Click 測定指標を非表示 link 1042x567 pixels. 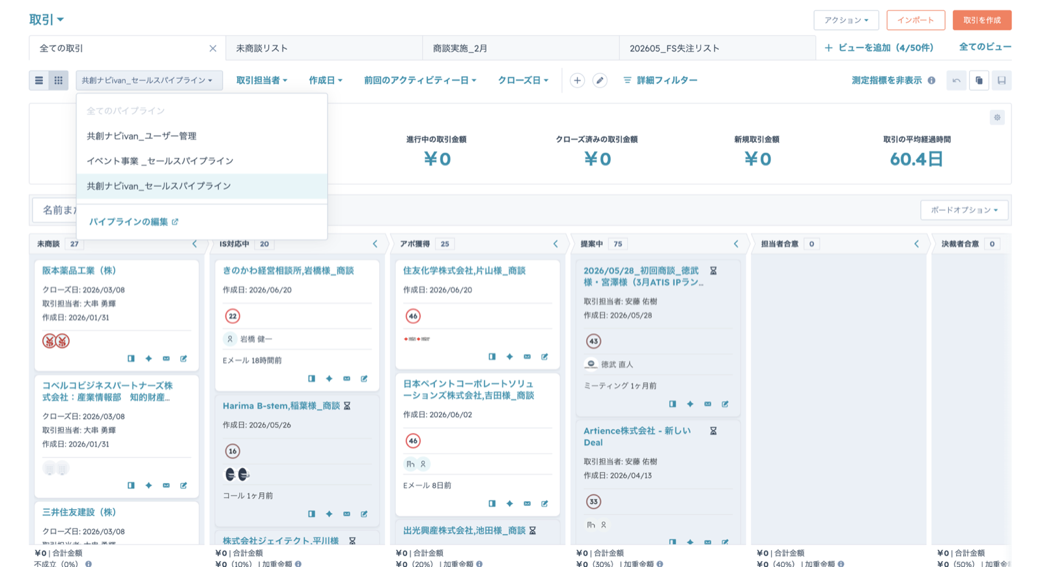(x=886, y=81)
